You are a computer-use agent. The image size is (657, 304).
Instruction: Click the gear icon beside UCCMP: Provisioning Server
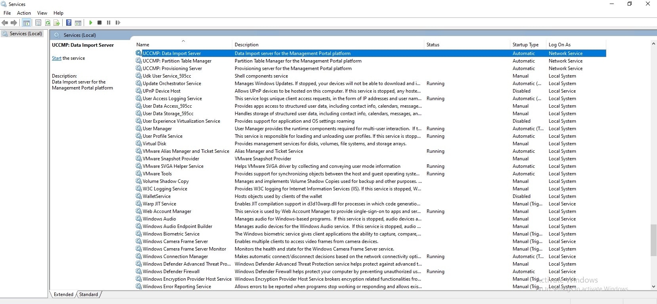click(139, 68)
